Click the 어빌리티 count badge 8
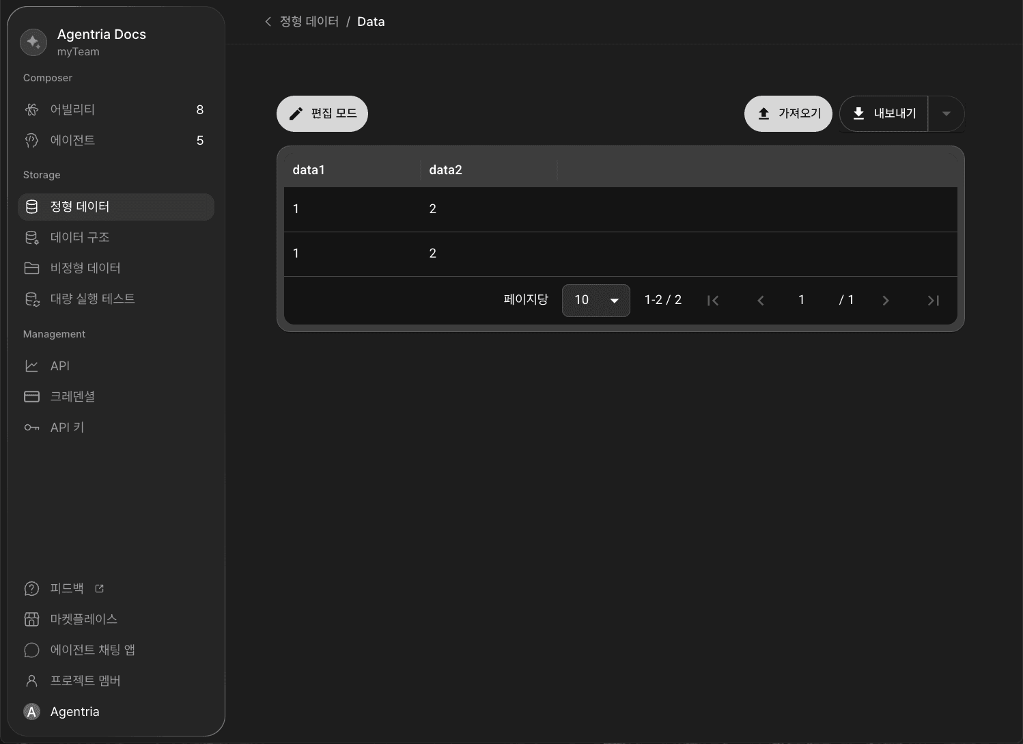This screenshot has width=1023, height=744. [200, 109]
